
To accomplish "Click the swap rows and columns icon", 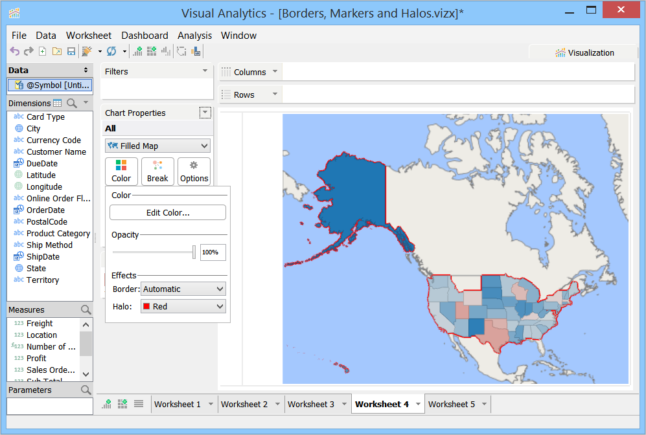I will point(181,51).
